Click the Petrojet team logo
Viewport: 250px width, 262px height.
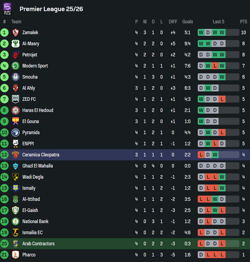pos(15,55)
